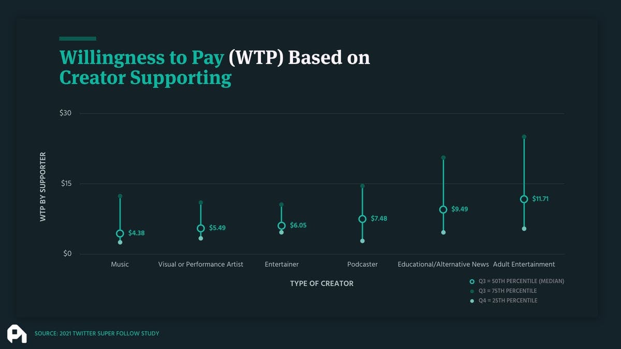The width and height of the screenshot is (621, 349).
Task: Select the Visual or Performance Artist median marker
Action: tap(201, 229)
